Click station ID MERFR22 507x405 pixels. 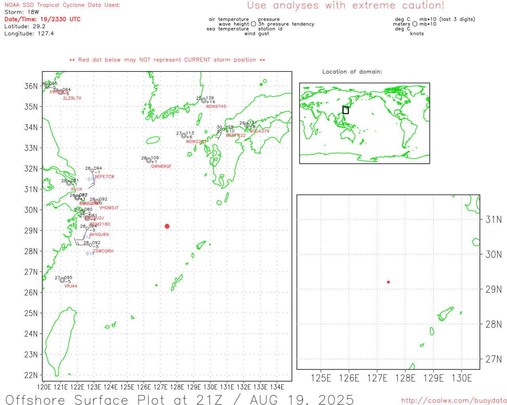tap(236, 135)
